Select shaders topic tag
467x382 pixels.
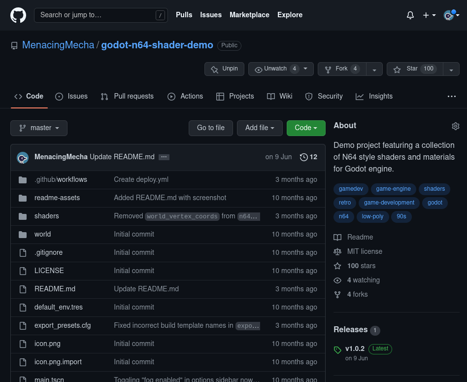coord(434,189)
